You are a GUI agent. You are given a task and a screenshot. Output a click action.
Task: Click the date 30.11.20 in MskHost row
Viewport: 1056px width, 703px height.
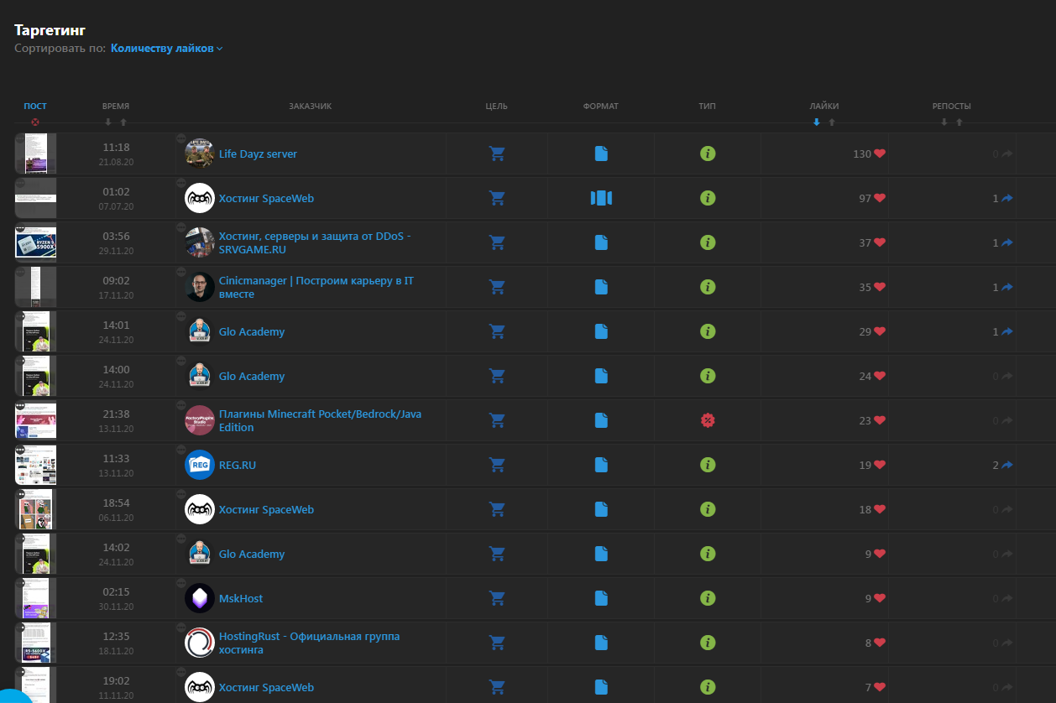coord(116,607)
